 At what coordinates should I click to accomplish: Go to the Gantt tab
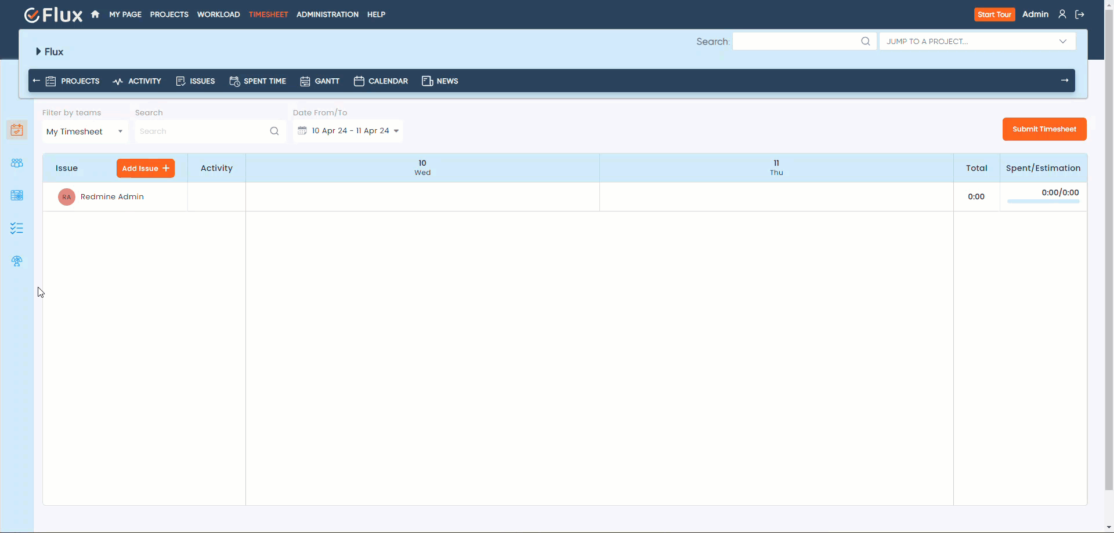click(x=320, y=81)
